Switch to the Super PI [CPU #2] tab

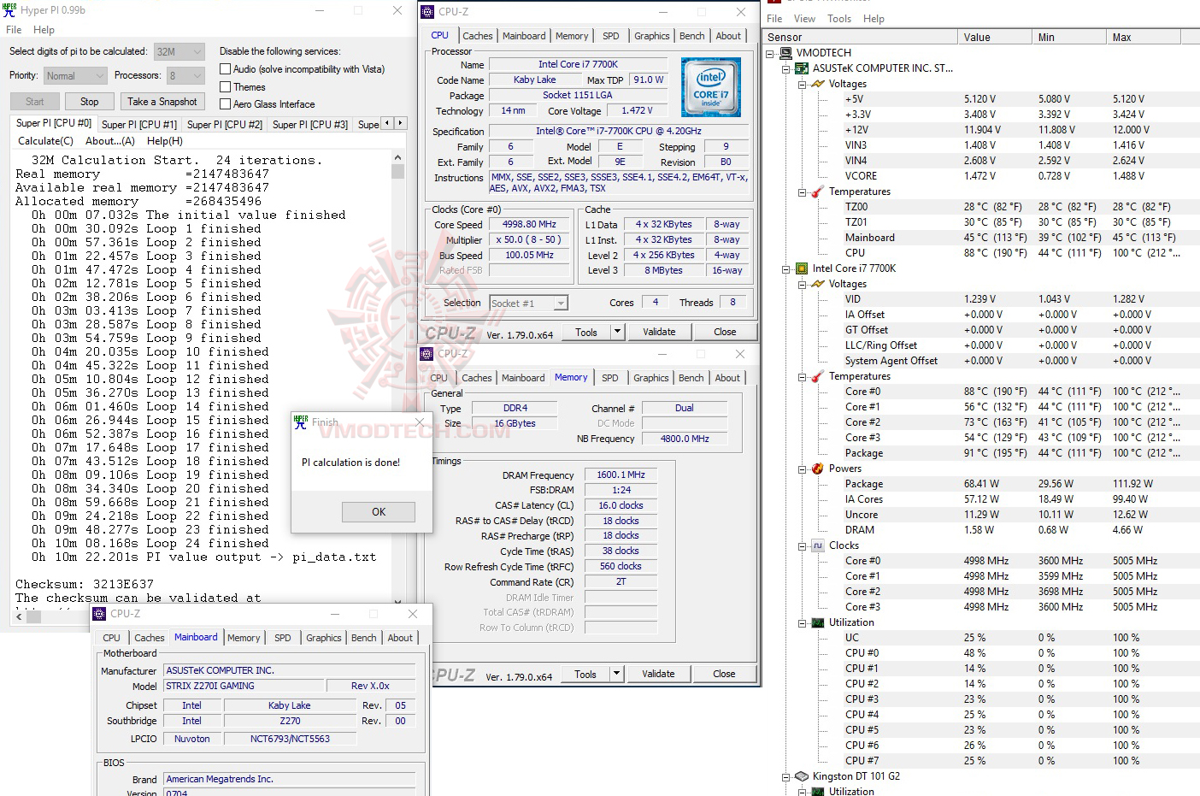225,124
